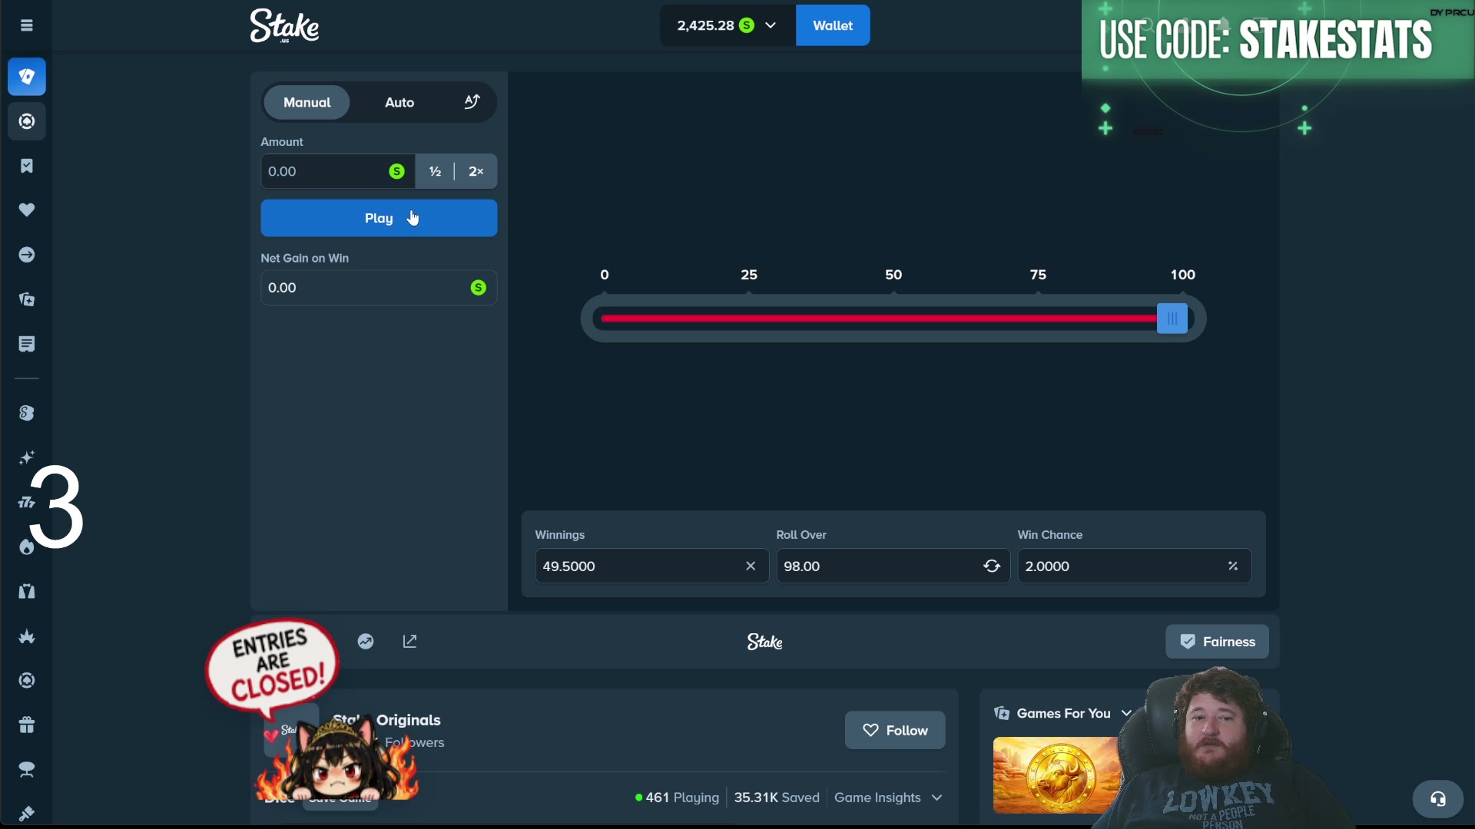Open the Stake S badge sidebar icon

click(x=27, y=413)
